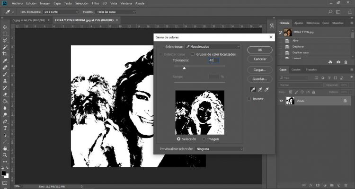Open the Tam. de muestra dropdown
This screenshot has height=189, width=355.
(61, 12)
